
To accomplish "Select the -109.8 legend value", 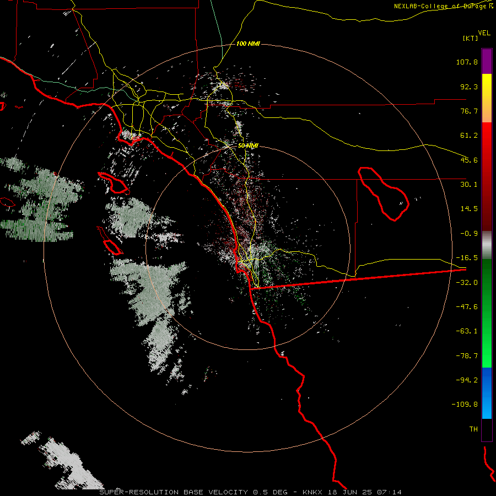I will [x=465, y=405].
